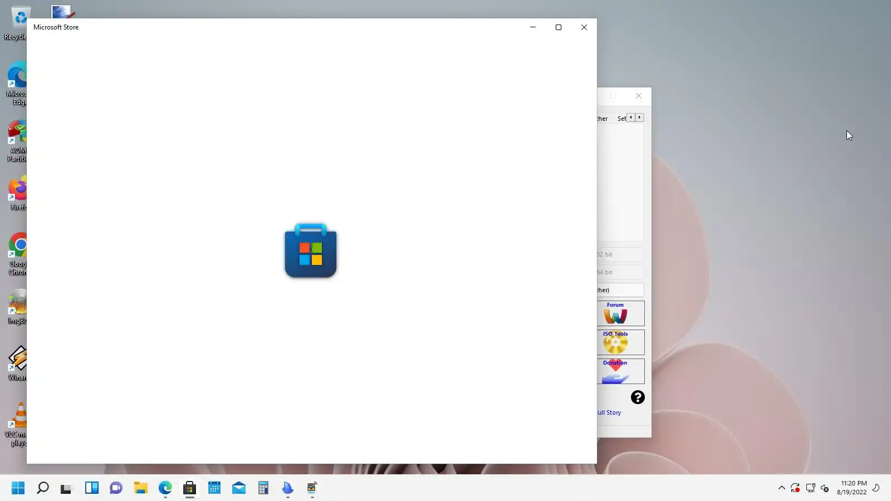Select the AOMEI Partition desktop shortcut

(17, 141)
